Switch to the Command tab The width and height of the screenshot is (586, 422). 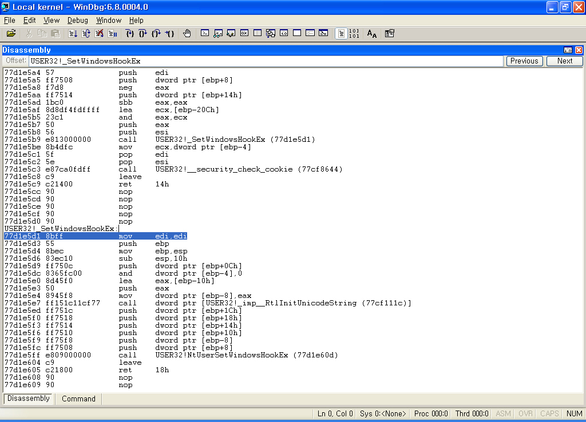pyautogui.click(x=78, y=399)
